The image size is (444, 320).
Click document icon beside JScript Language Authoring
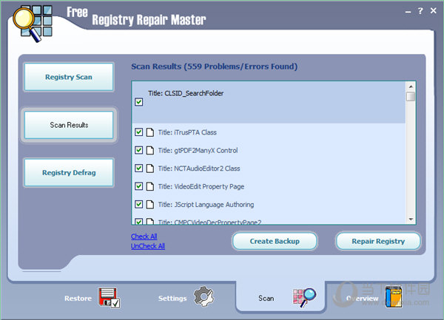150,205
